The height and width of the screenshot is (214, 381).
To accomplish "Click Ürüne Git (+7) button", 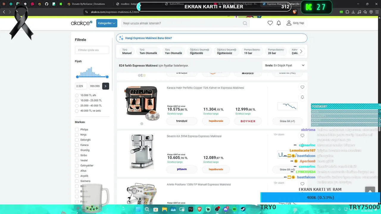I will pyautogui.click(x=287, y=121).
